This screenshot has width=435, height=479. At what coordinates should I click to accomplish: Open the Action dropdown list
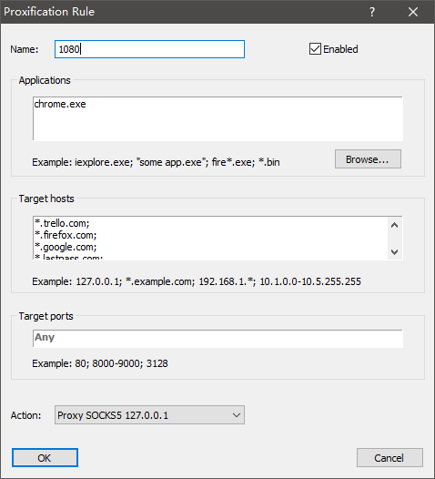149,415
